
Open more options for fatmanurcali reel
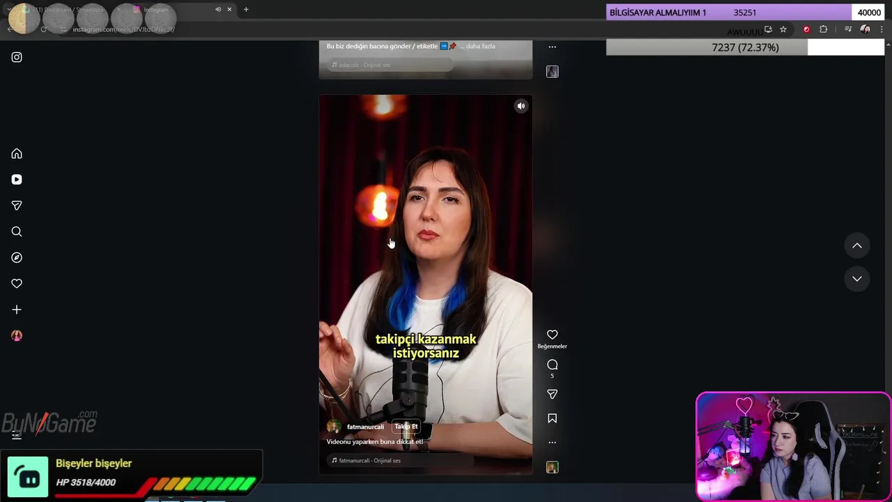point(552,442)
